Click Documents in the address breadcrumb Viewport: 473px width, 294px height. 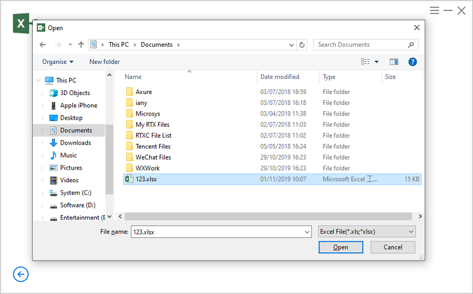[156, 44]
